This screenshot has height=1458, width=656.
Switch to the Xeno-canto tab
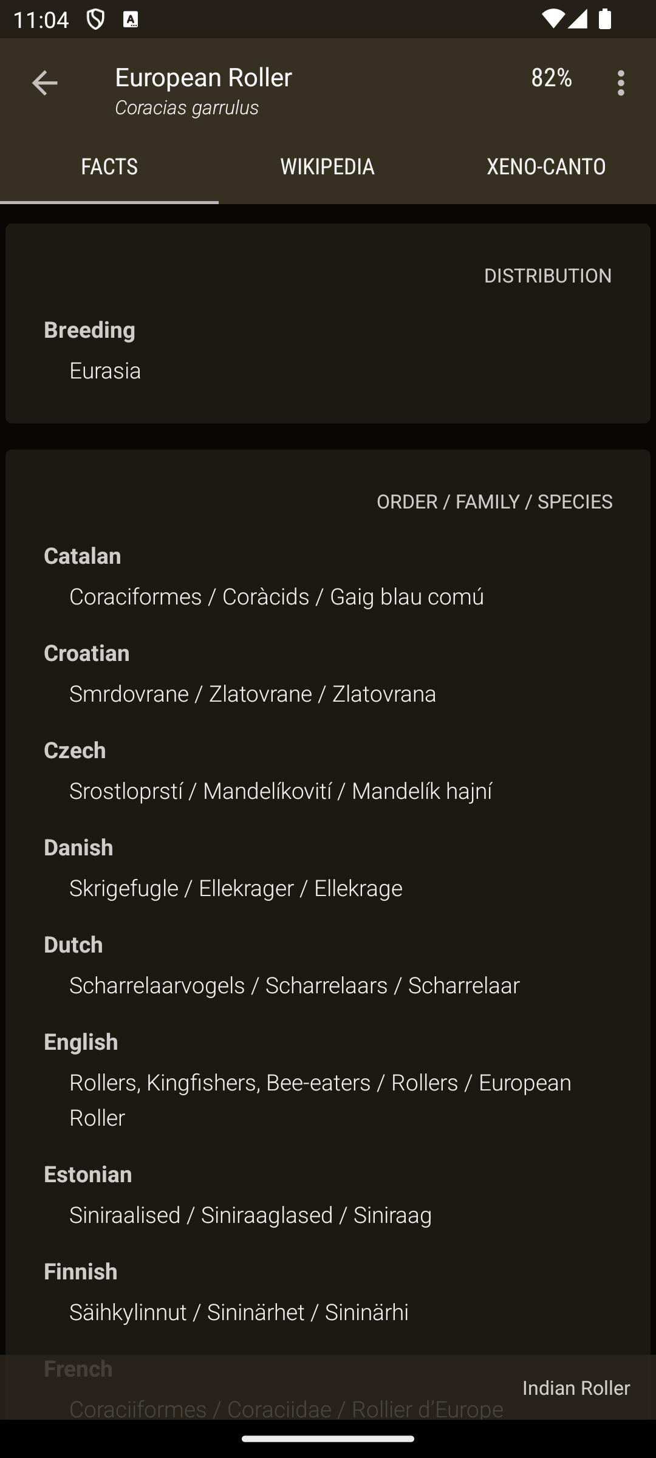tap(546, 166)
